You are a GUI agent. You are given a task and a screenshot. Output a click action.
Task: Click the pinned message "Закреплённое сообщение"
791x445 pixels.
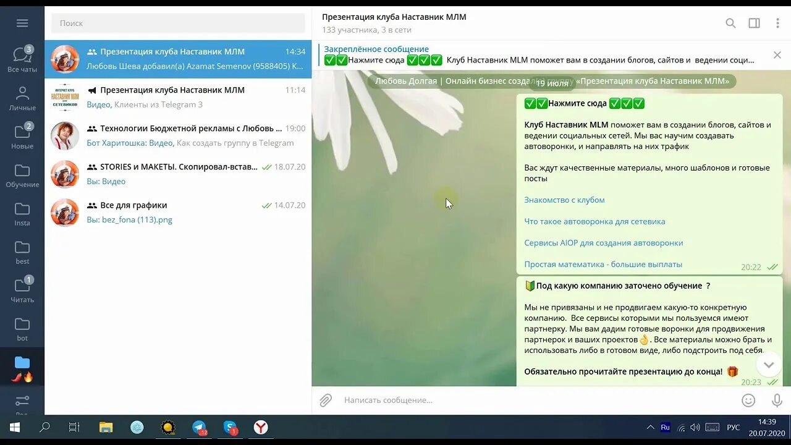tap(538, 54)
